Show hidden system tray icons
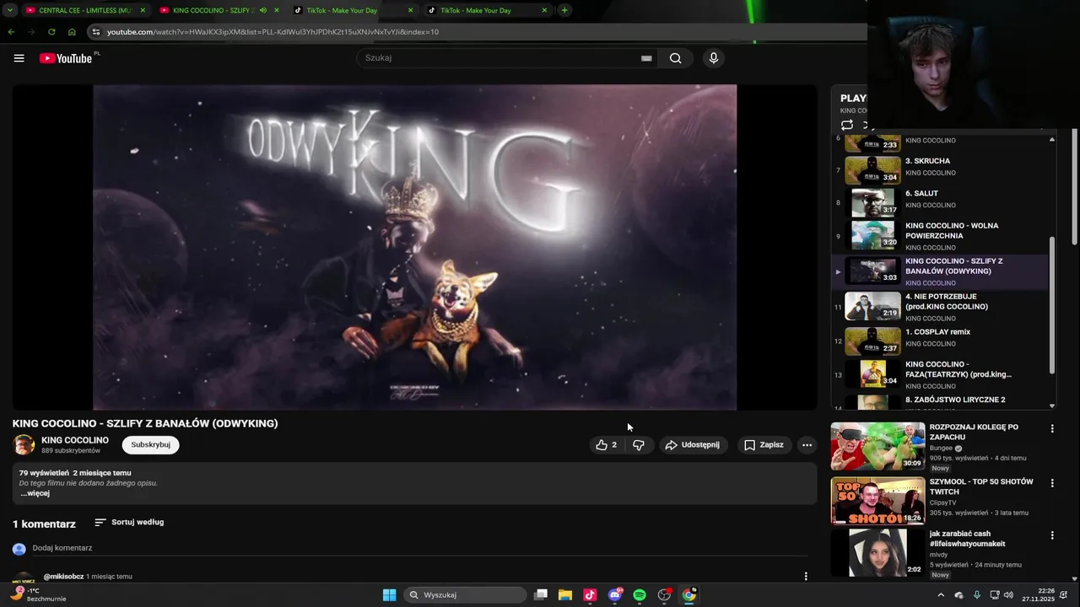 (941, 595)
